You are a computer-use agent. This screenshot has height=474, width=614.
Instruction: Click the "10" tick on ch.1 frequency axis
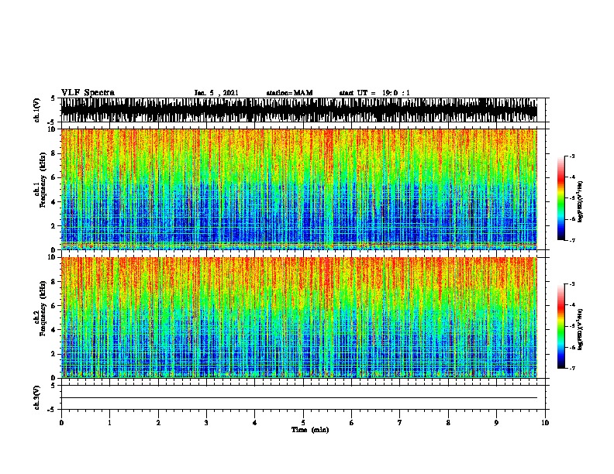53,129
